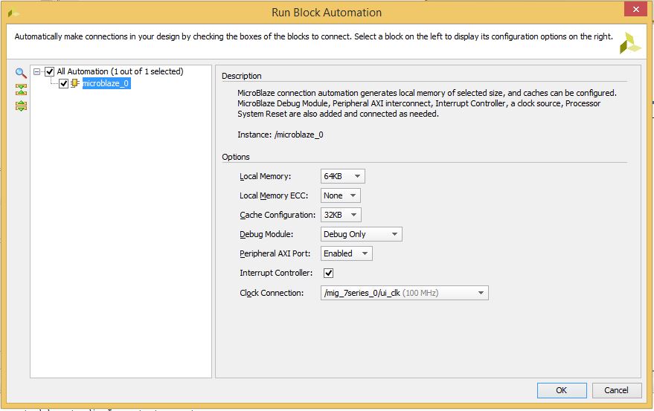Click the search magnifier icon
This screenshot has height=411, width=654.
click(21, 73)
